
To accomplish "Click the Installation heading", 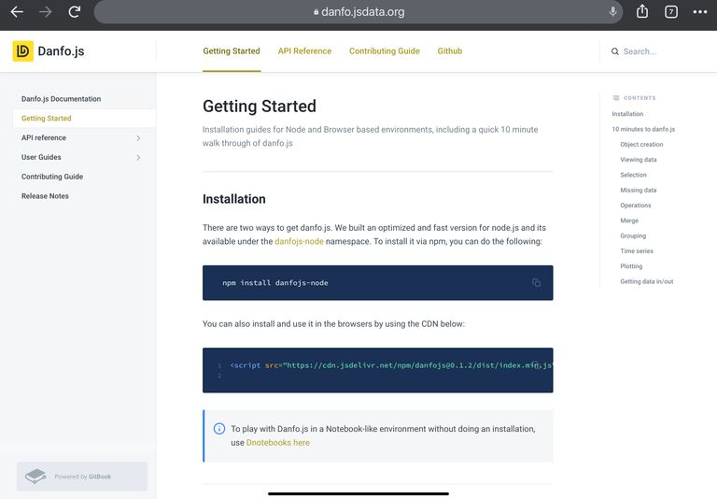I will tap(234, 199).
